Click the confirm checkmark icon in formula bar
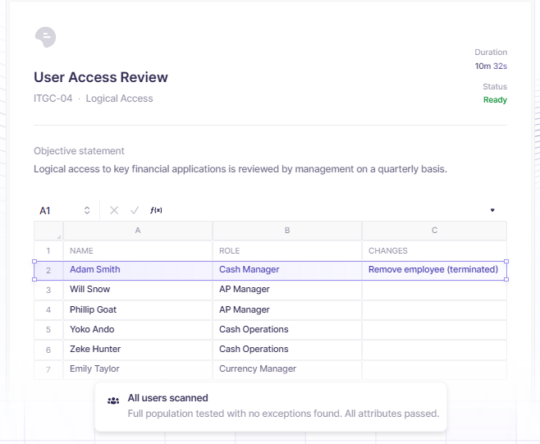Viewport: 540px width, 444px height. tap(135, 210)
